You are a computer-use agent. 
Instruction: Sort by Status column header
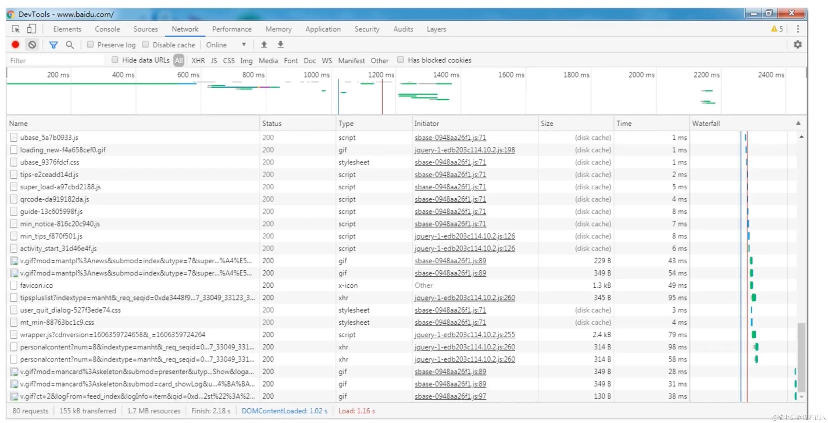[298, 123]
